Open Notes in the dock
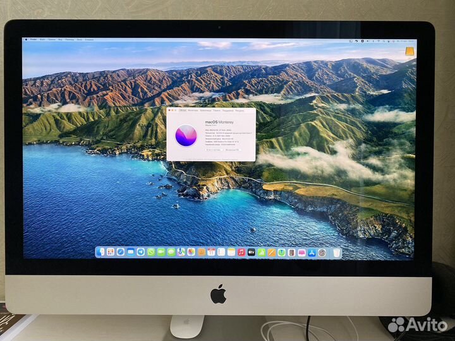The image size is (455, 341). pyautogui.click(x=231, y=252)
